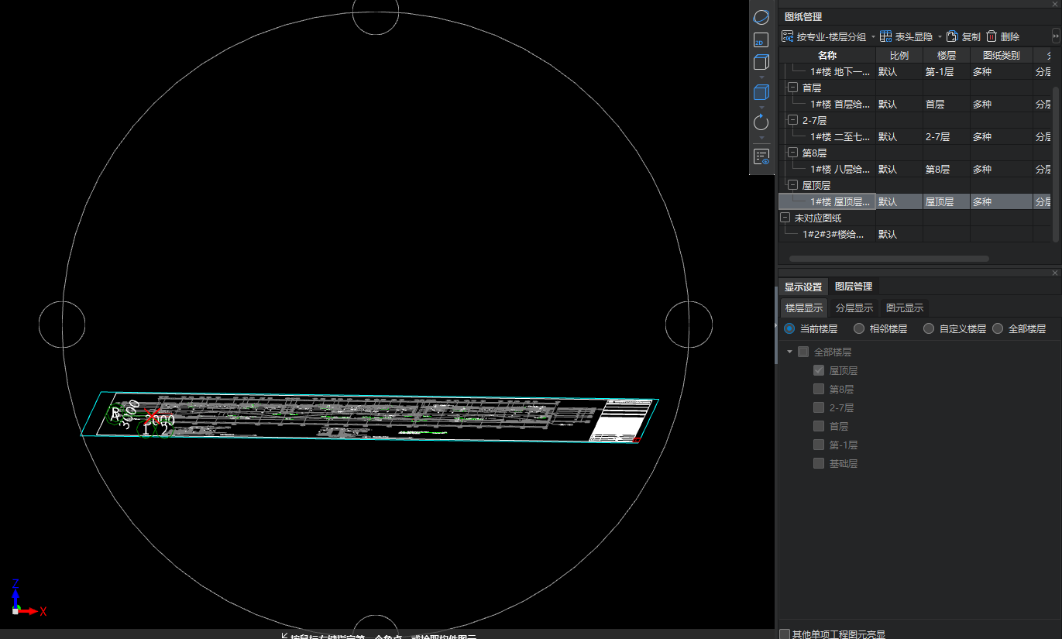
Task: Sort by 名称 column header
Action: pyautogui.click(x=827, y=56)
